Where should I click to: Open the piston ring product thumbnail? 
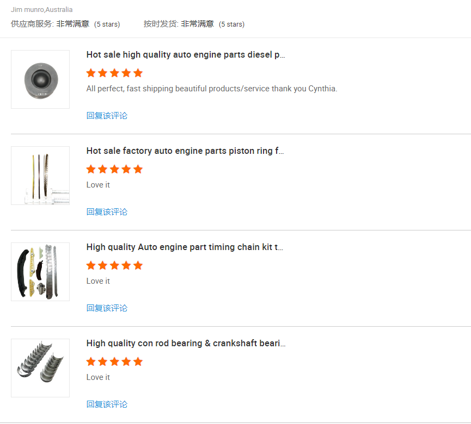(40, 176)
